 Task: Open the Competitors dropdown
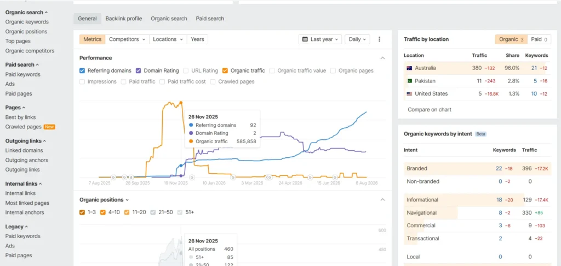127,39
